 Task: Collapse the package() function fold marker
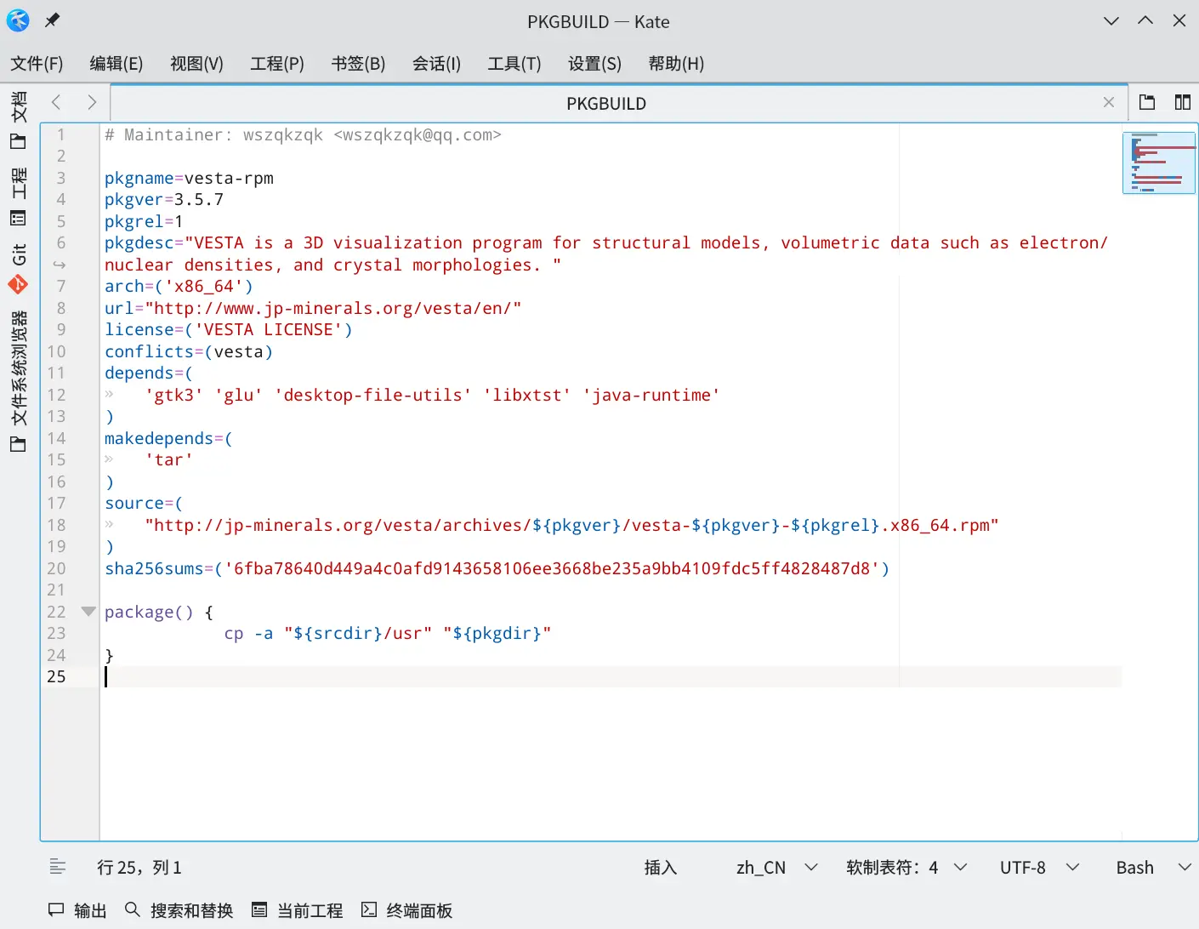coord(88,612)
